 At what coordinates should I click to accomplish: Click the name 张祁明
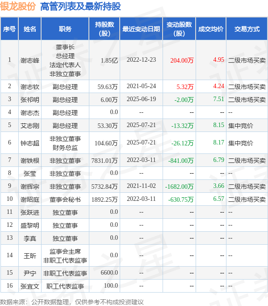[30, 100]
